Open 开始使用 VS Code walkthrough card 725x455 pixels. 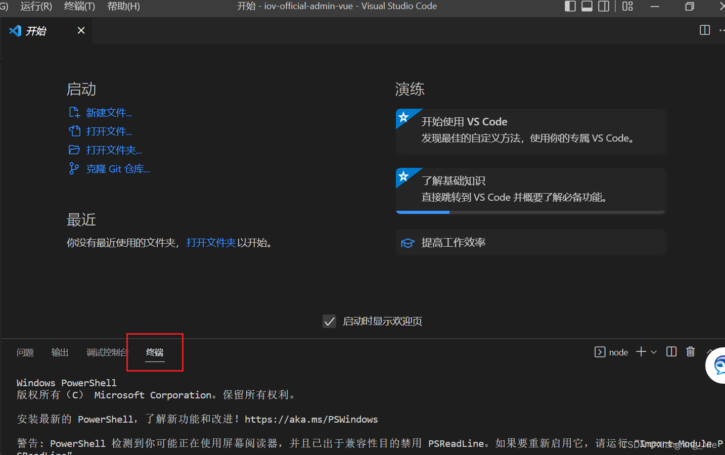[531, 131]
